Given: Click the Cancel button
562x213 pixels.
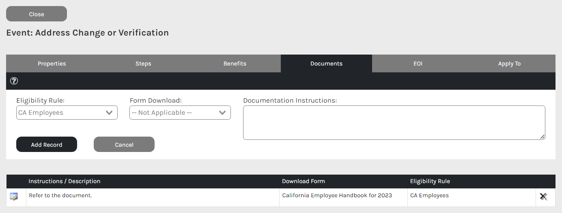Looking at the screenshot, I should tap(124, 144).
